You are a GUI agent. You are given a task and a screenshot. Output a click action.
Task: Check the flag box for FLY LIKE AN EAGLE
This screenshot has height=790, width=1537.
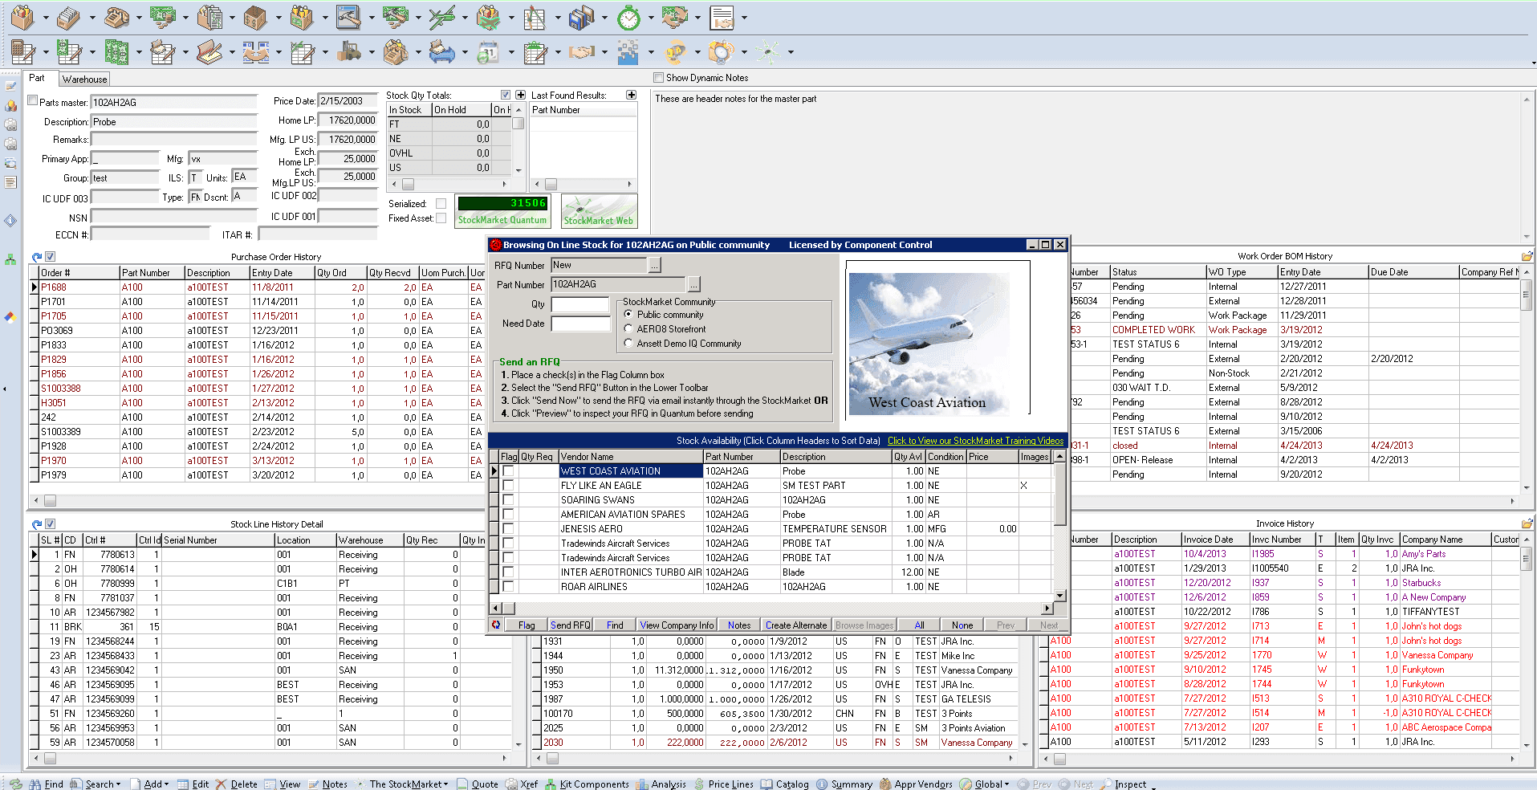click(x=508, y=486)
